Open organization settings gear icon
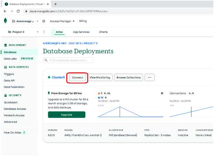 click(x=44, y=21)
